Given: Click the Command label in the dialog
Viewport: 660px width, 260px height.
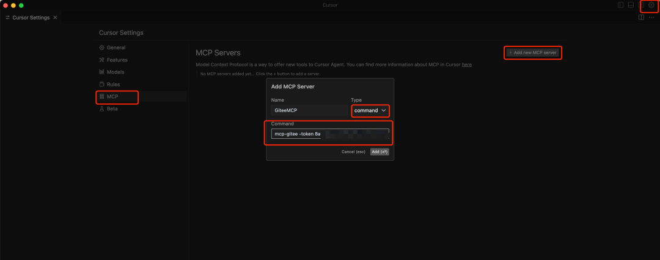Looking at the screenshot, I should pyautogui.click(x=282, y=124).
